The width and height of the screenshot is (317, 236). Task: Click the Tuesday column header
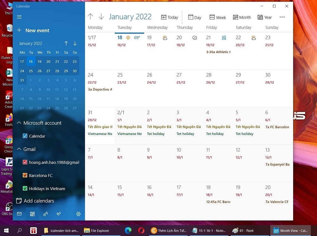[125, 27]
